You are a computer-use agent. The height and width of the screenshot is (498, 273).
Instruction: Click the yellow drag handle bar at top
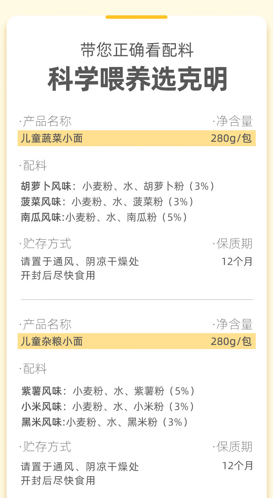coord(136,17)
